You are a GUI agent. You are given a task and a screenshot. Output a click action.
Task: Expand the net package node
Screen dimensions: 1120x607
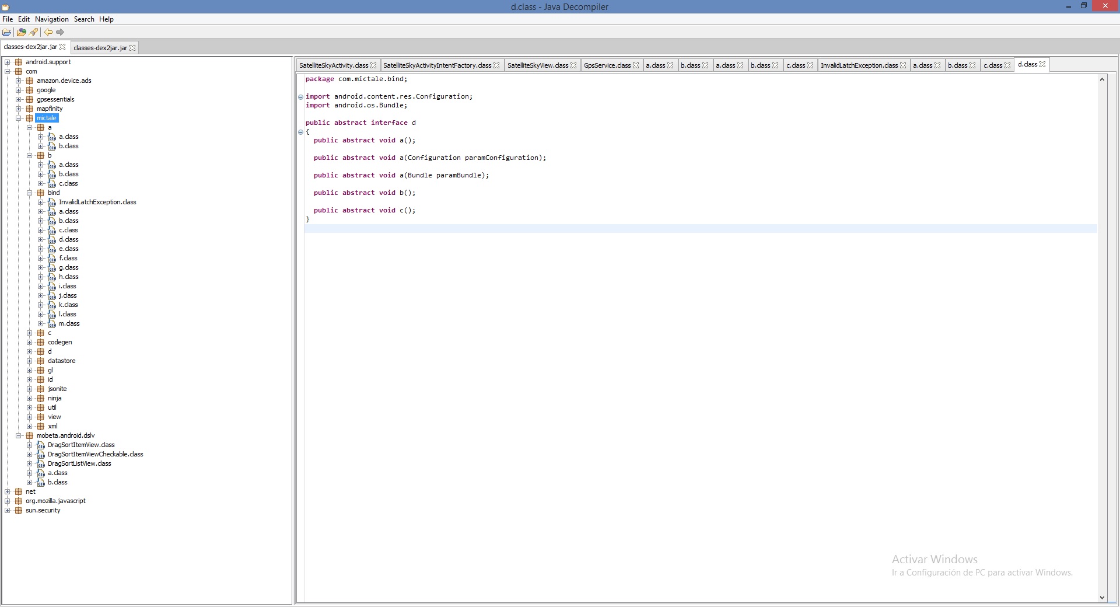pyautogui.click(x=8, y=491)
